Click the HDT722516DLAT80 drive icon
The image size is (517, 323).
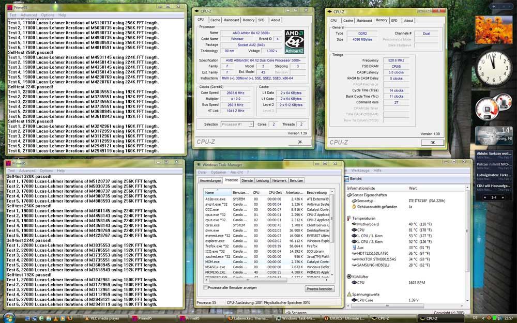click(x=354, y=253)
